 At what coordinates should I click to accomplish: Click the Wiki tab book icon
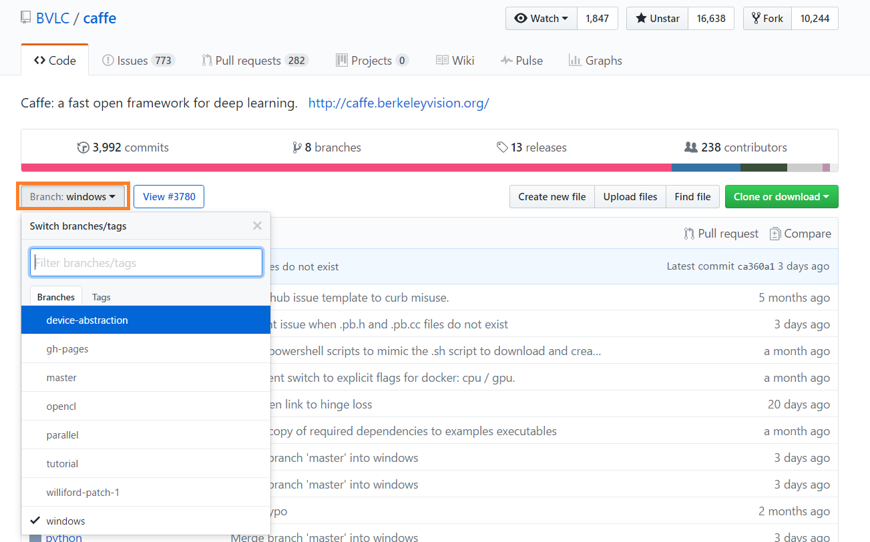(442, 60)
